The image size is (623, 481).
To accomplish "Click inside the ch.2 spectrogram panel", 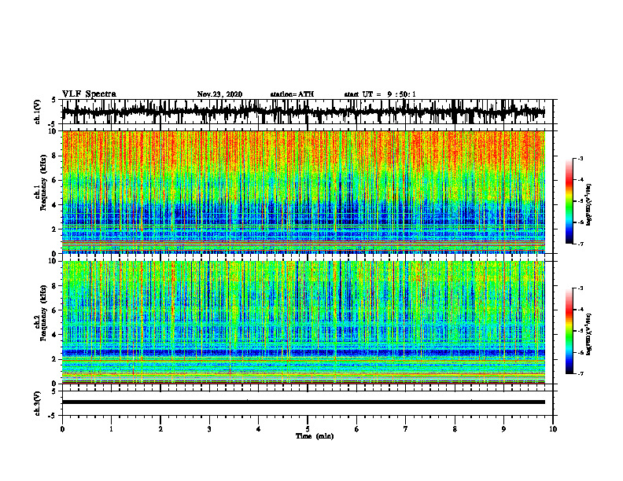I will click(304, 322).
